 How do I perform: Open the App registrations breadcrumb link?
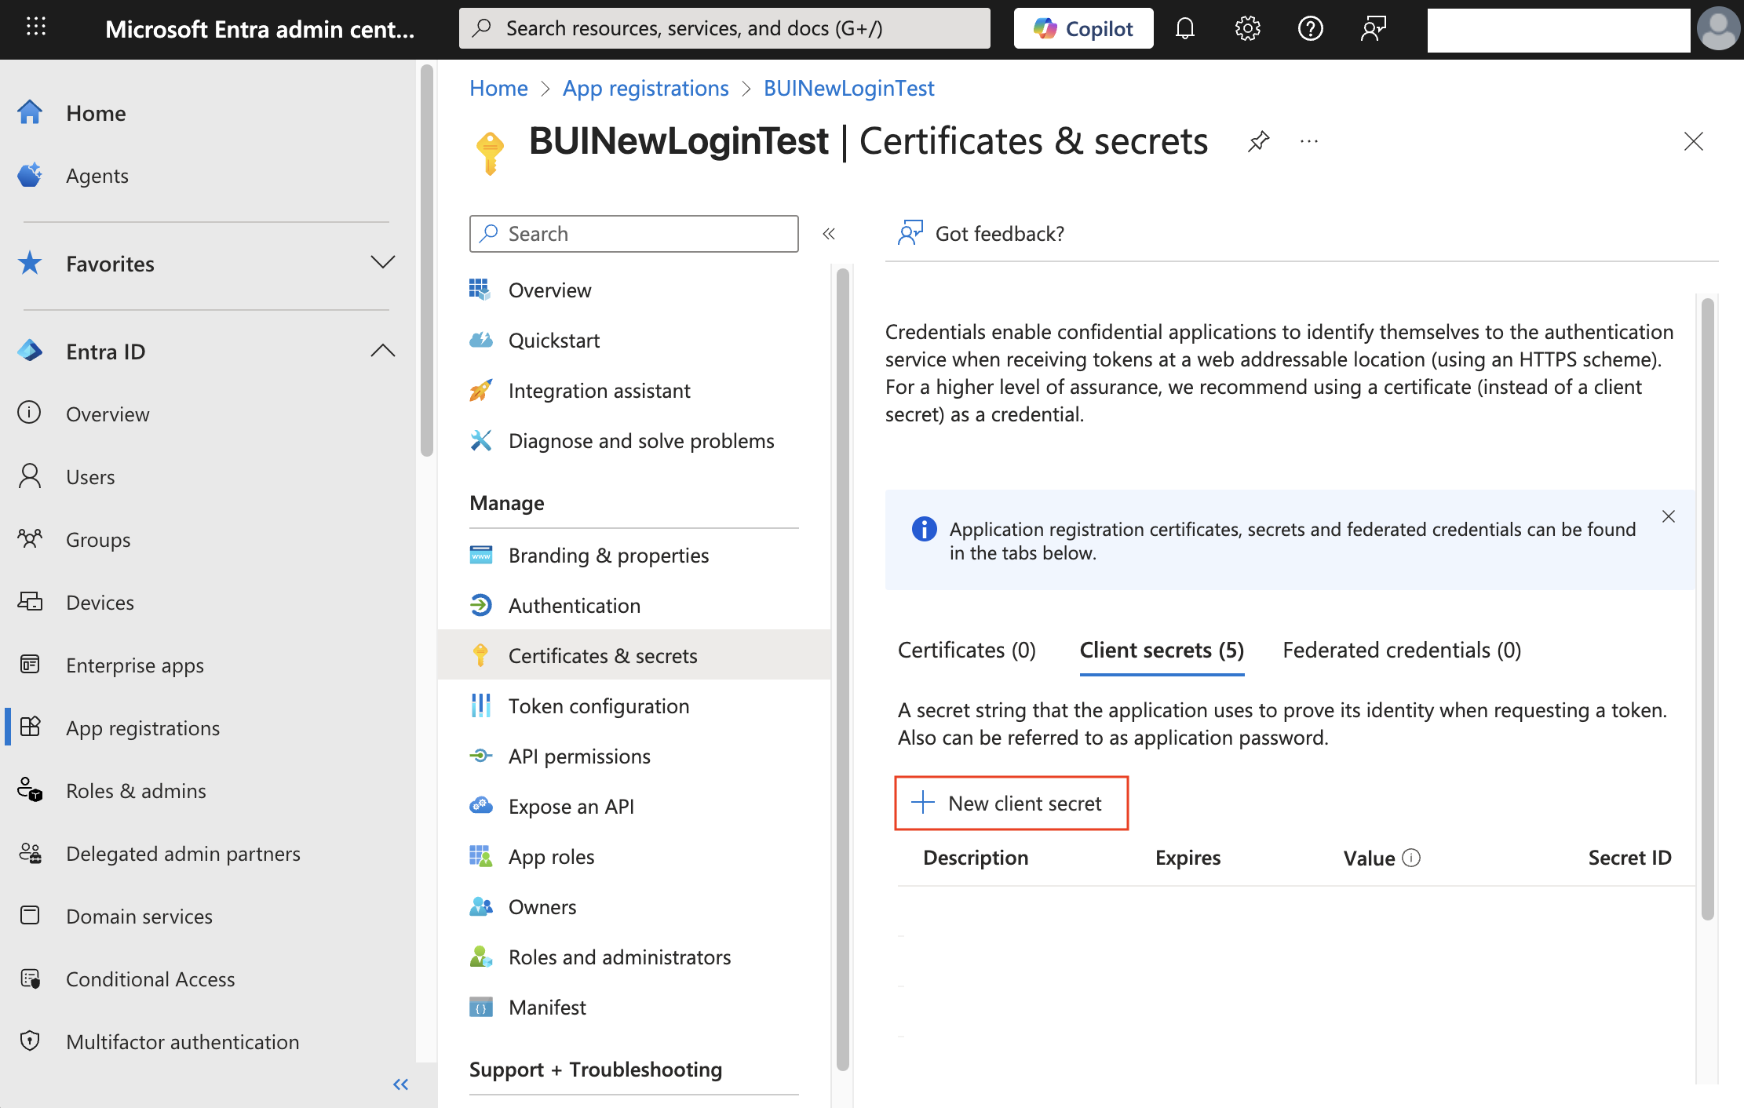coord(645,88)
